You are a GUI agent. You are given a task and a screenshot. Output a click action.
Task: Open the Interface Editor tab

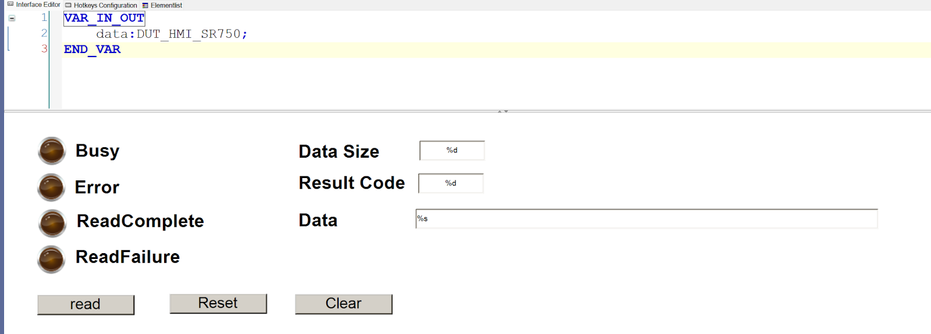point(34,5)
